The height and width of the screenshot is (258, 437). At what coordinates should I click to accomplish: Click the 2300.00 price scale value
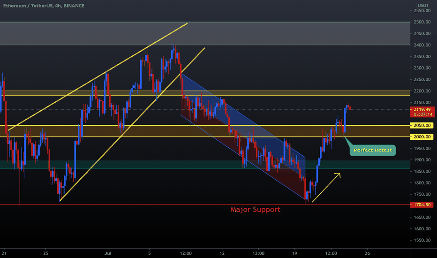click(422, 68)
